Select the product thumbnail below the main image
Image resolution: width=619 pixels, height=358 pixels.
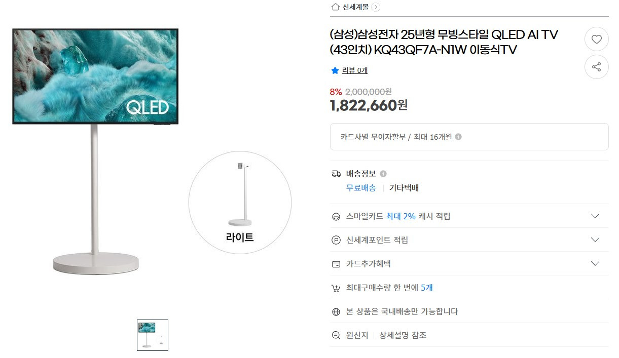coord(152,335)
